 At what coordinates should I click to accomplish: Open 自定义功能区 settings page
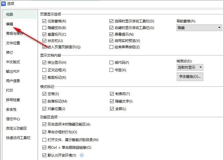[16, 128]
